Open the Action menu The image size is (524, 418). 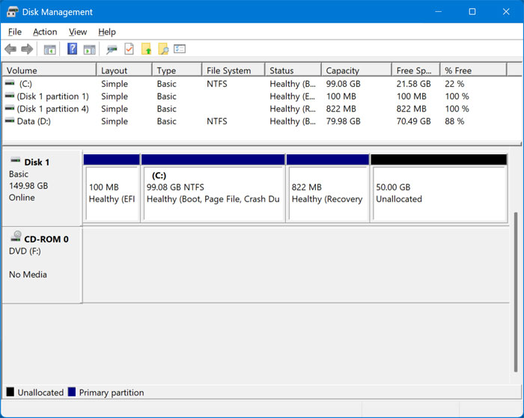click(x=45, y=31)
